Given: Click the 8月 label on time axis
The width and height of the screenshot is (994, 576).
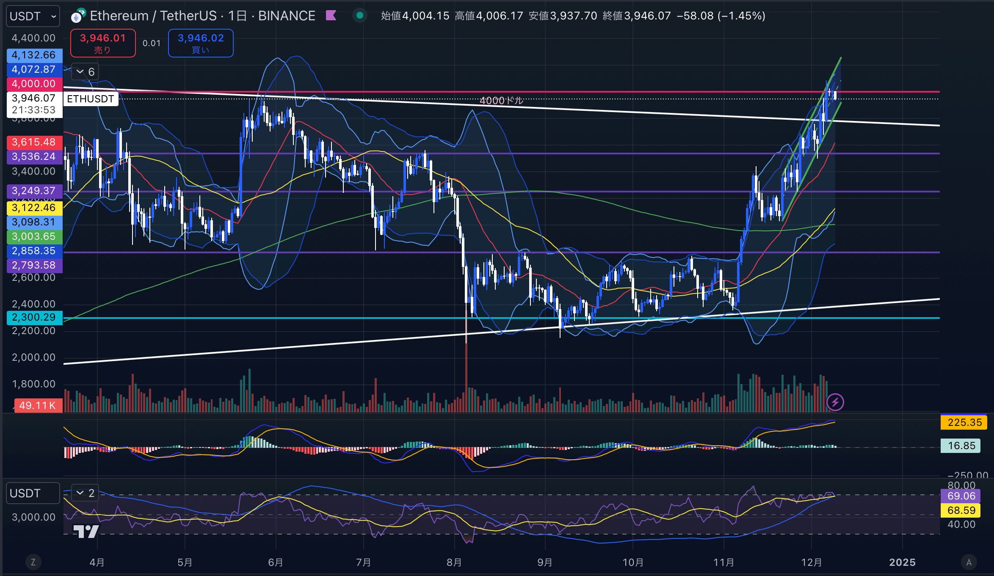Looking at the screenshot, I should pos(454,562).
